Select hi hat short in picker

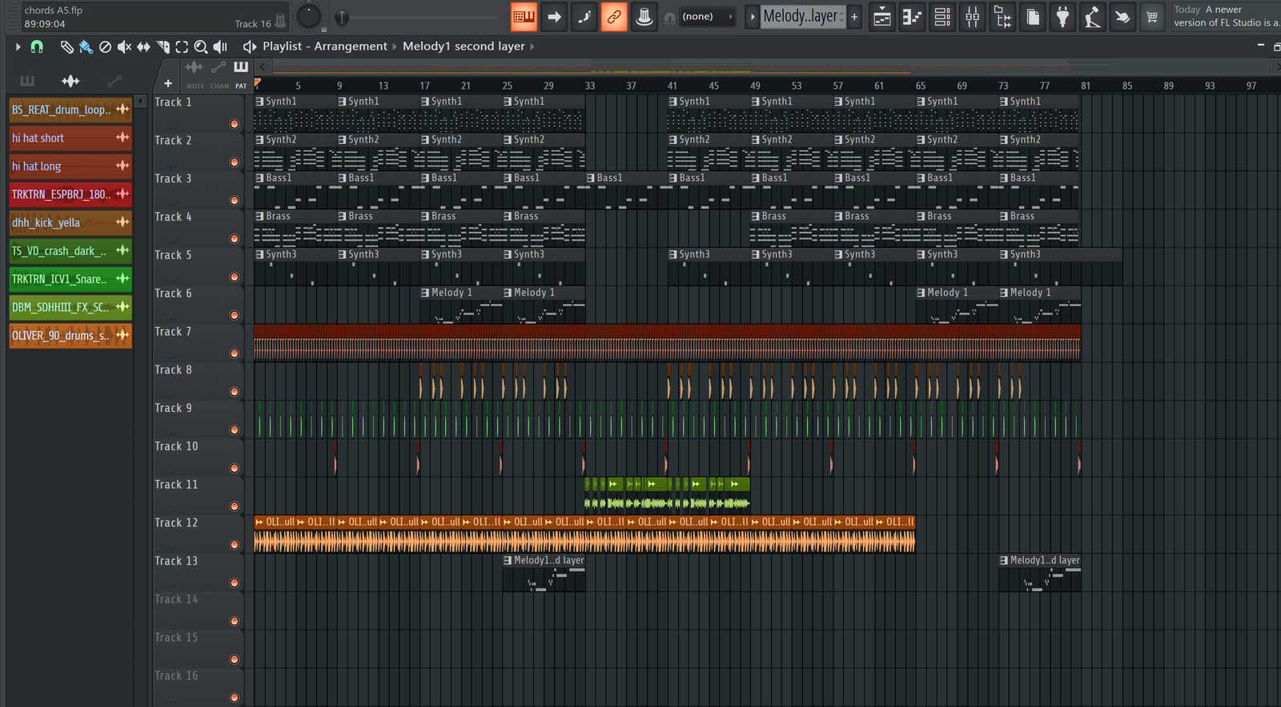[70, 138]
